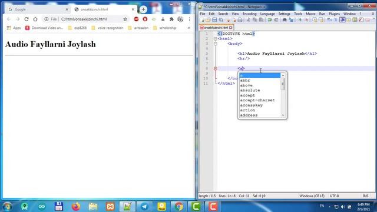Viewport: 377px width, 212px height.
Task: Open the File menu in Notepad++
Action: click(x=203, y=14)
